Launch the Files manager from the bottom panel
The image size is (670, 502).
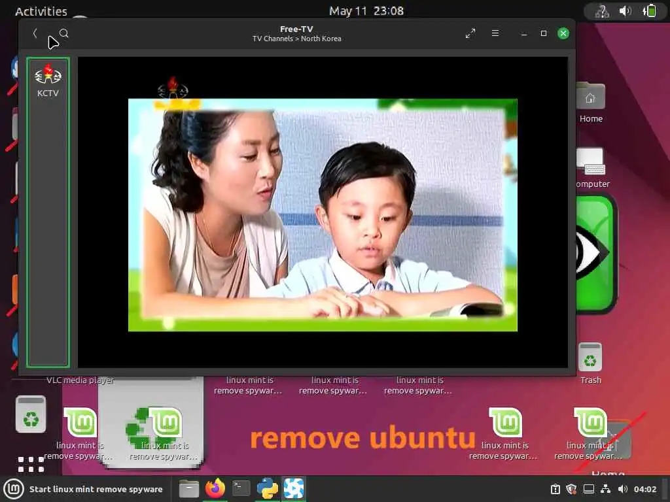click(x=189, y=489)
